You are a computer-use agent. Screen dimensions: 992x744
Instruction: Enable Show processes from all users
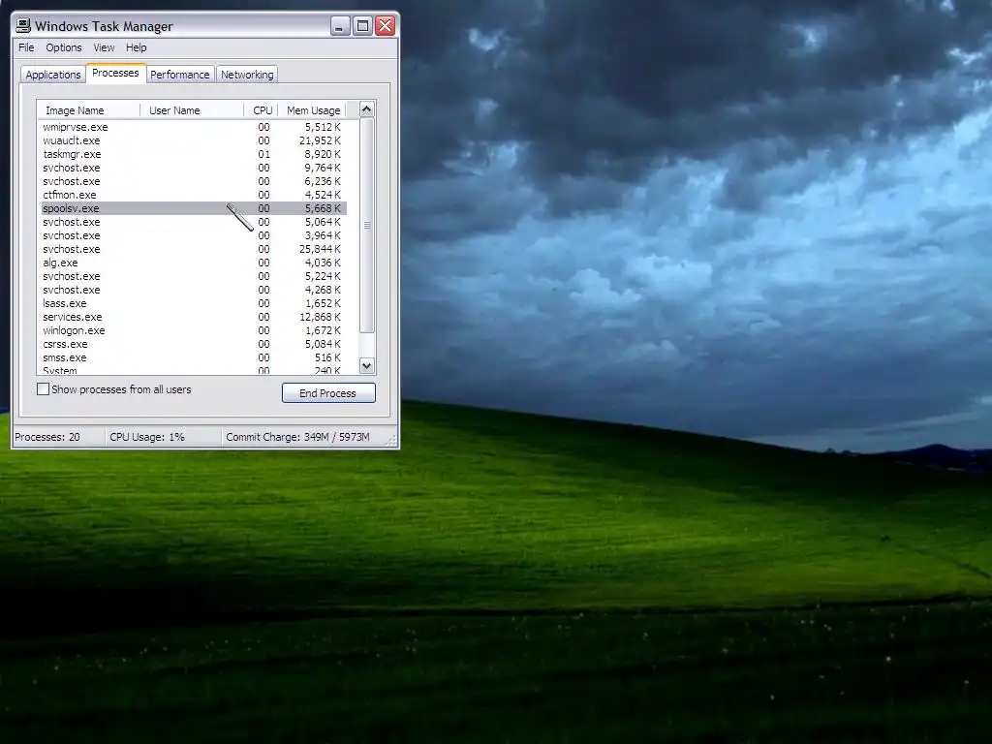[43, 389]
